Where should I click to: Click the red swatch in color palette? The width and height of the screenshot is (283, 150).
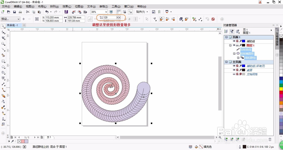[281, 92]
